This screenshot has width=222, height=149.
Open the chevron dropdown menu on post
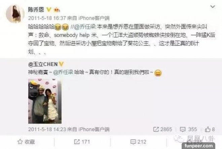pos(213,6)
